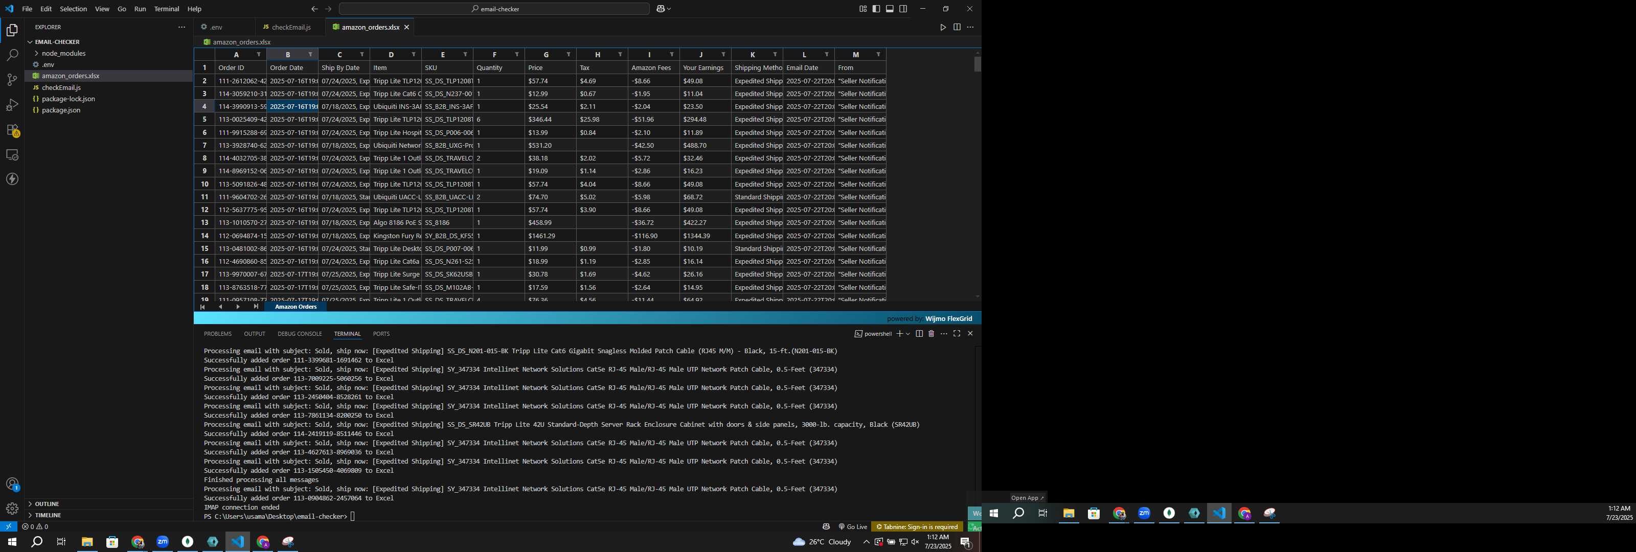Click the spreadsheet vertical scrollbar thumb
1636x552 pixels.
tap(977, 63)
